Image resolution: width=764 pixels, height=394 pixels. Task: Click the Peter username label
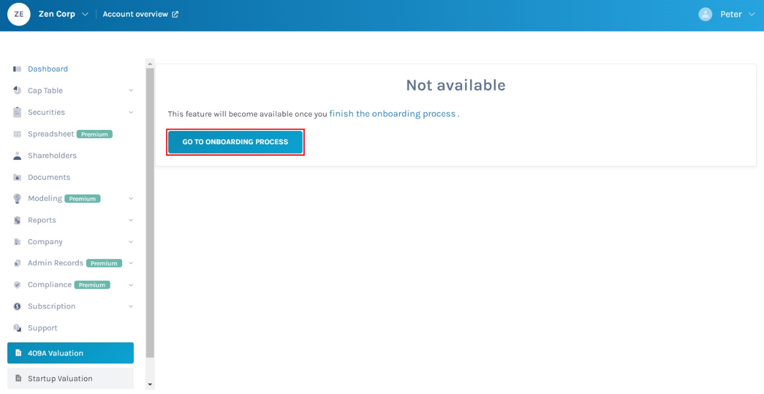click(731, 14)
